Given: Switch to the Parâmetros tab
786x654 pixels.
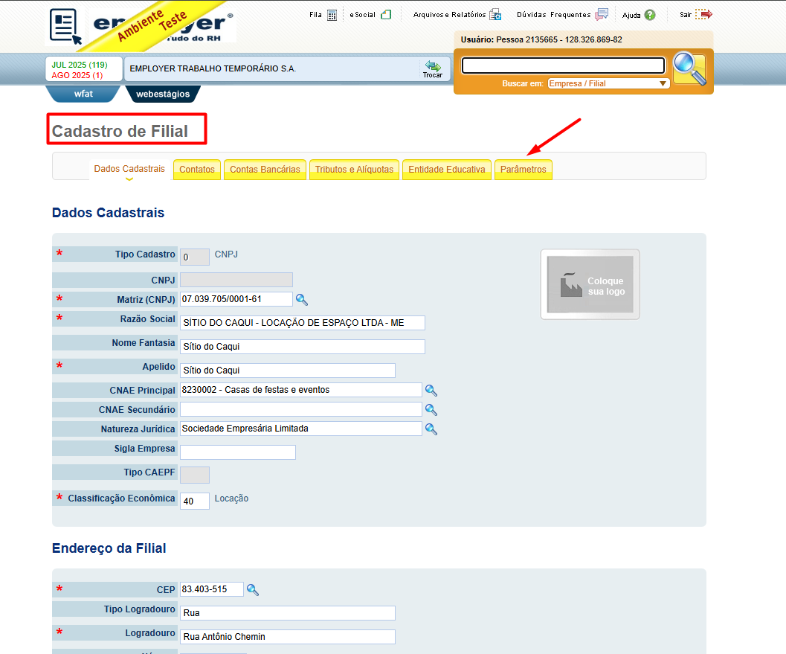Looking at the screenshot, I should pos(524,170).
